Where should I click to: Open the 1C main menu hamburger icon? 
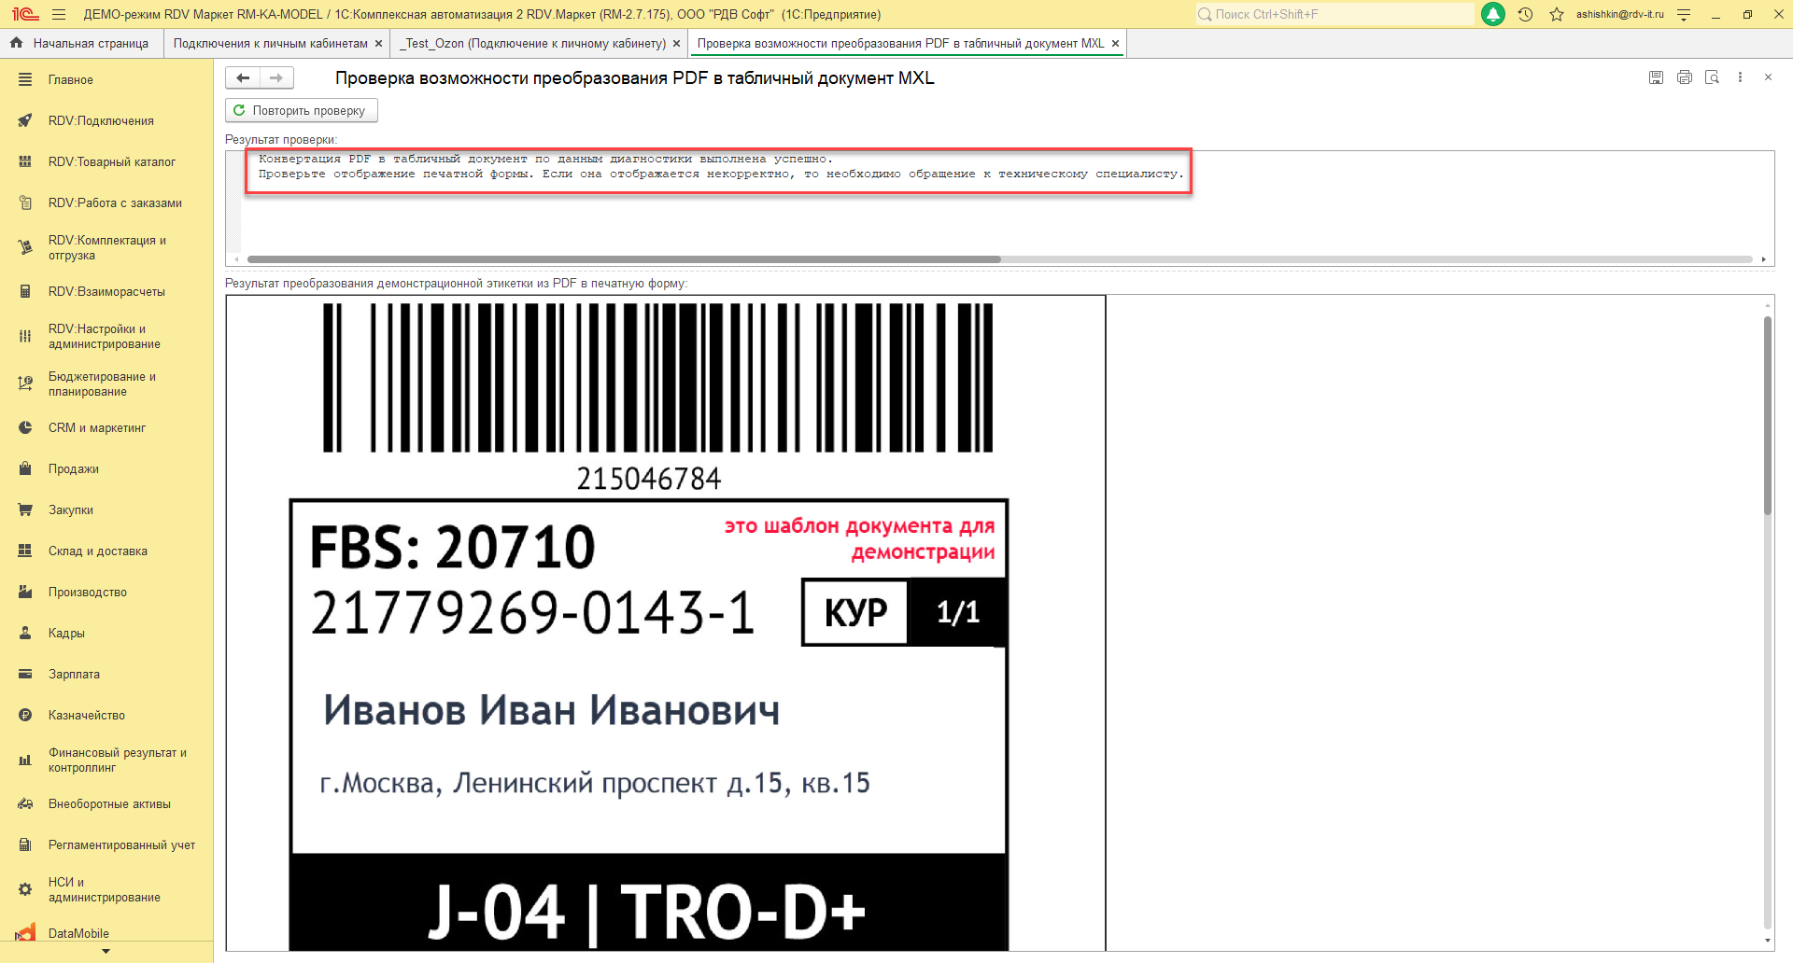coord(59,14)
